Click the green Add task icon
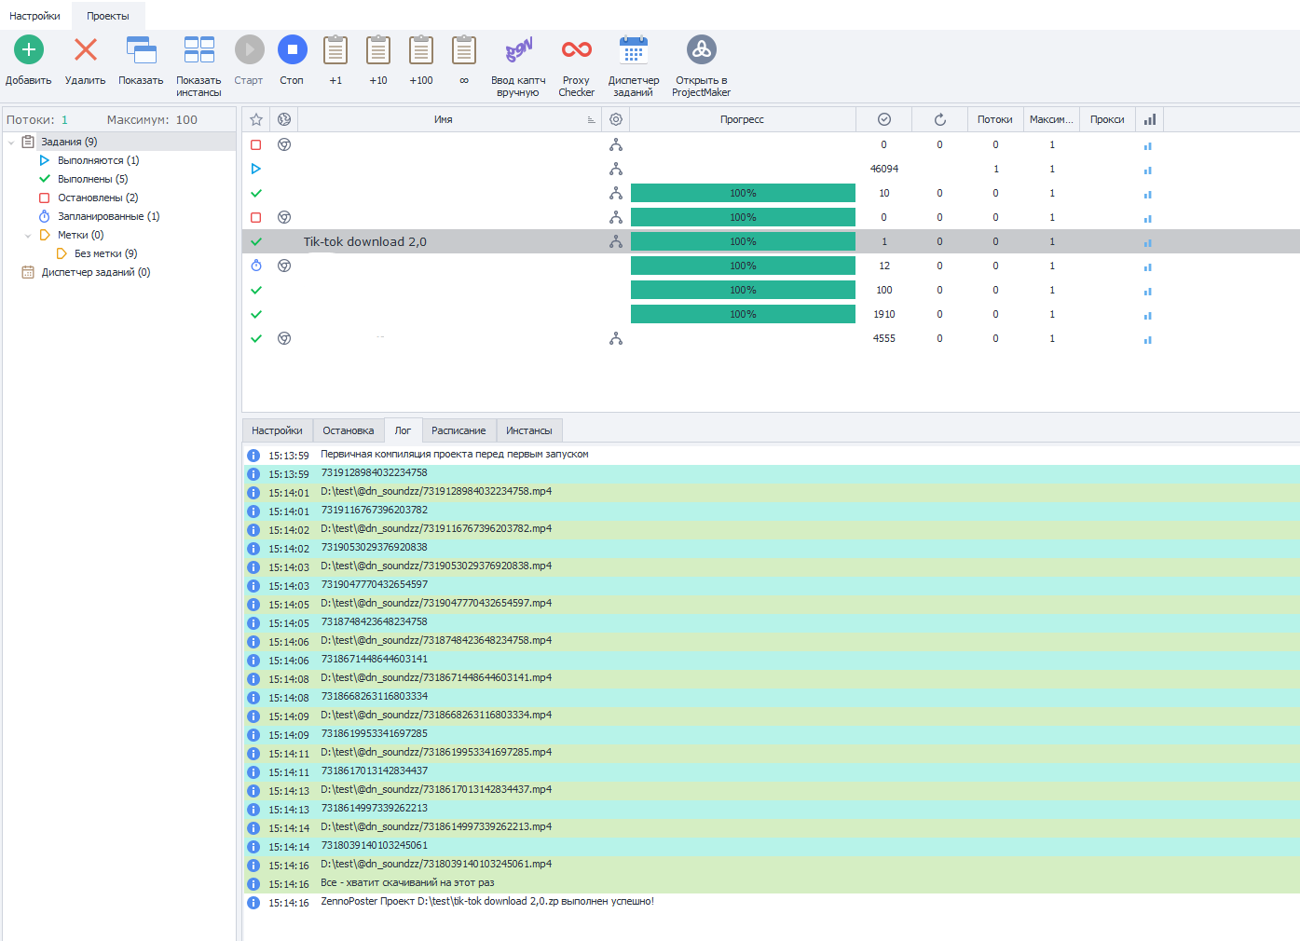 (x=29, y=50)
